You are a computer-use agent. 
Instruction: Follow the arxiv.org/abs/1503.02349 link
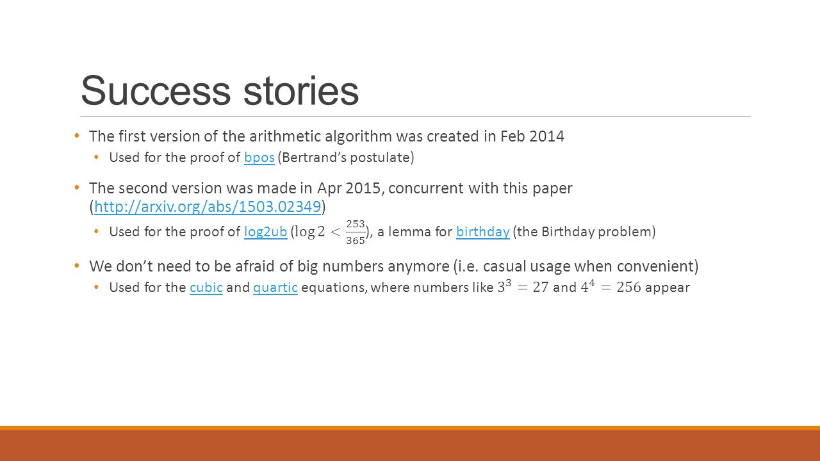click(x=208, y=206)
